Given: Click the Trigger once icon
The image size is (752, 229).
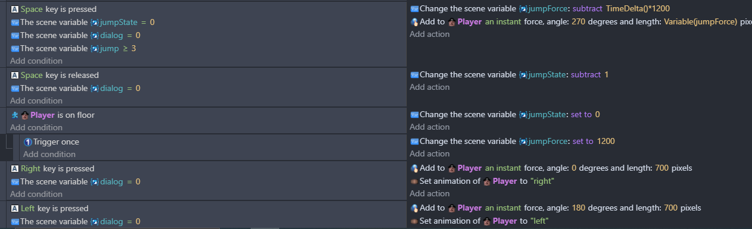Looking at the screenshot, I should pos(28,142).
